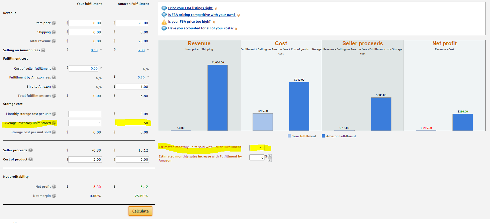
Task: Click the 0.30 Selling on Amazon fees link
Action: coord(94,50)
